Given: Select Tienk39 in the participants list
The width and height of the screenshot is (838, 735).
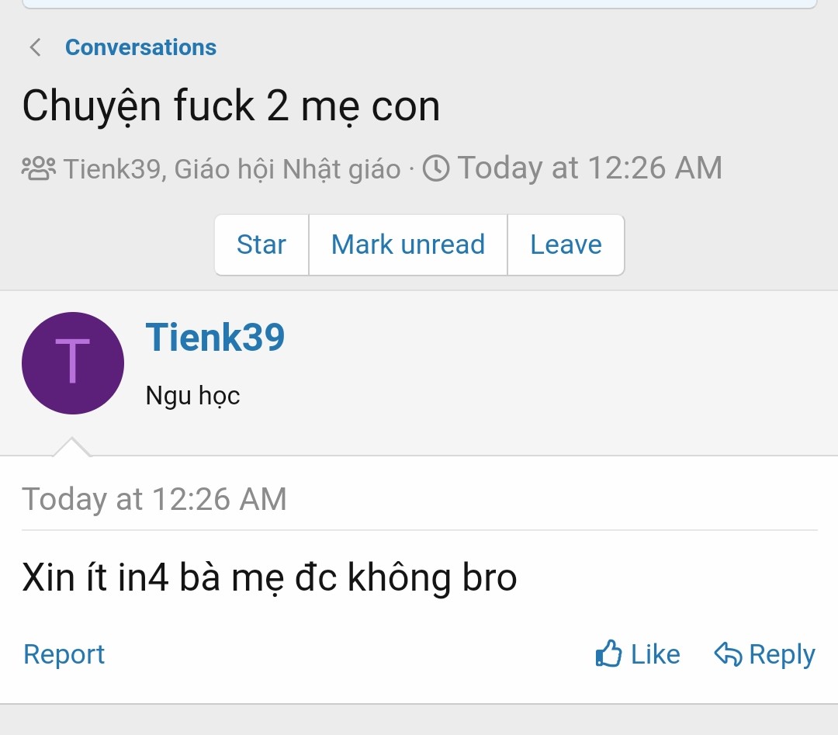Looking at the screenshot, I should tap(111, 168).
